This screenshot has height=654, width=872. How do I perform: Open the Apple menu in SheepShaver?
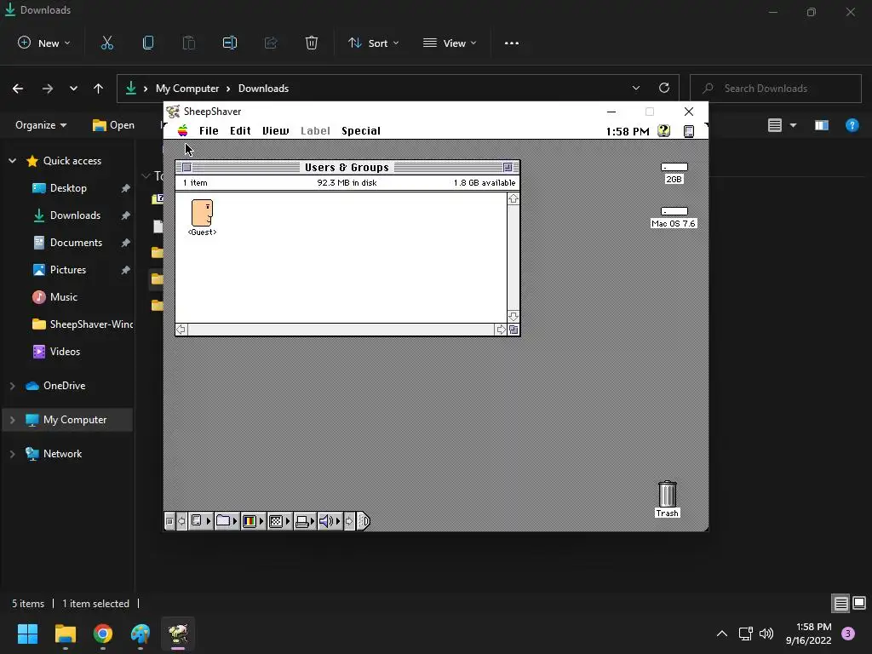click(x=182, y=130)
